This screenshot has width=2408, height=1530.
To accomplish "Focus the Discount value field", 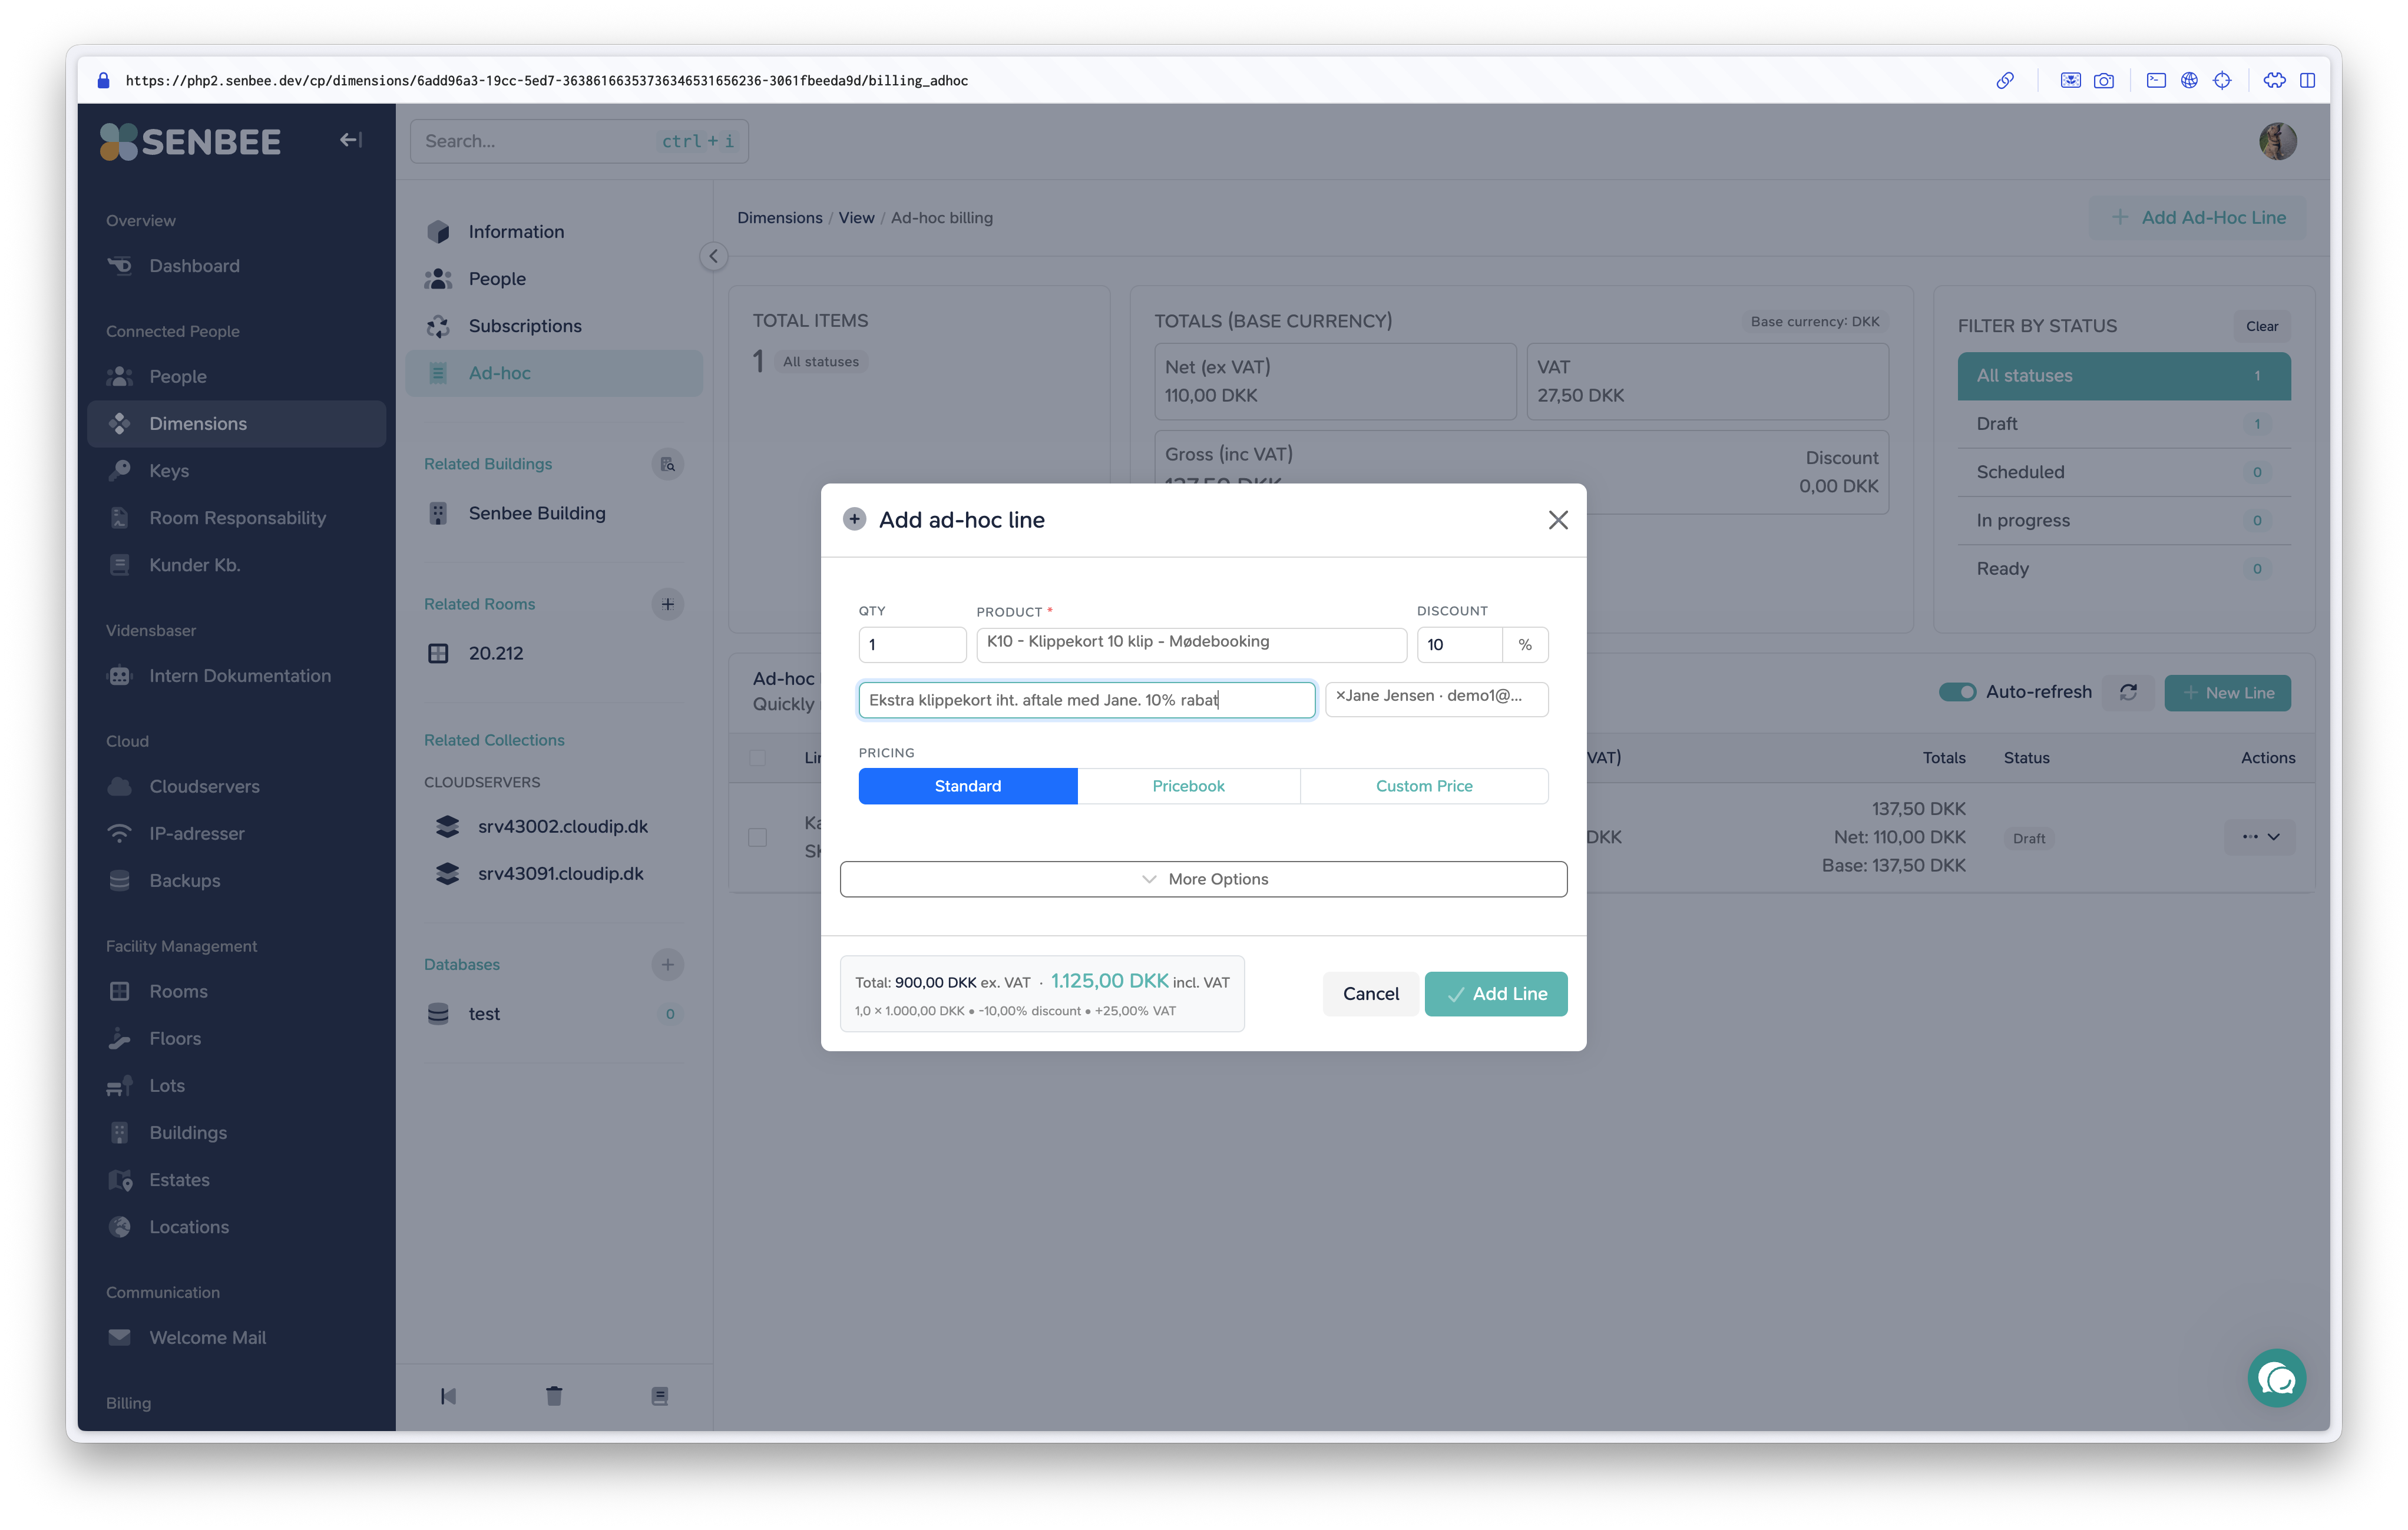I will tap(1459, 644).
